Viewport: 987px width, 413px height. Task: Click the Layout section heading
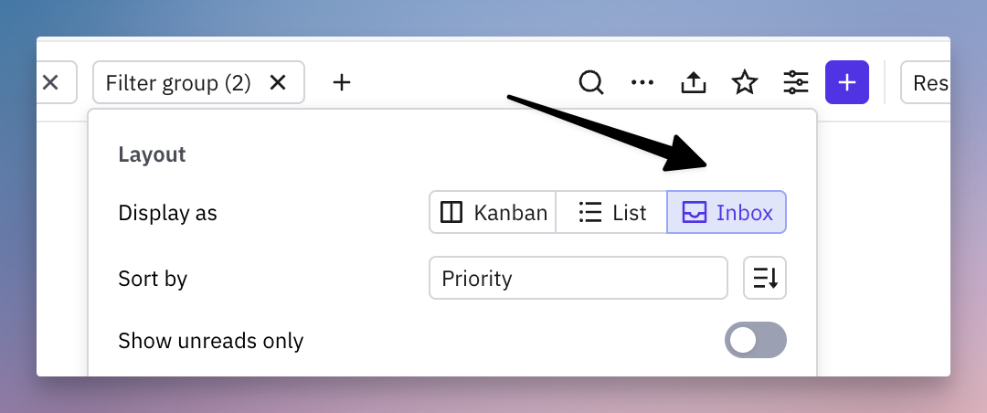[152, 155]
